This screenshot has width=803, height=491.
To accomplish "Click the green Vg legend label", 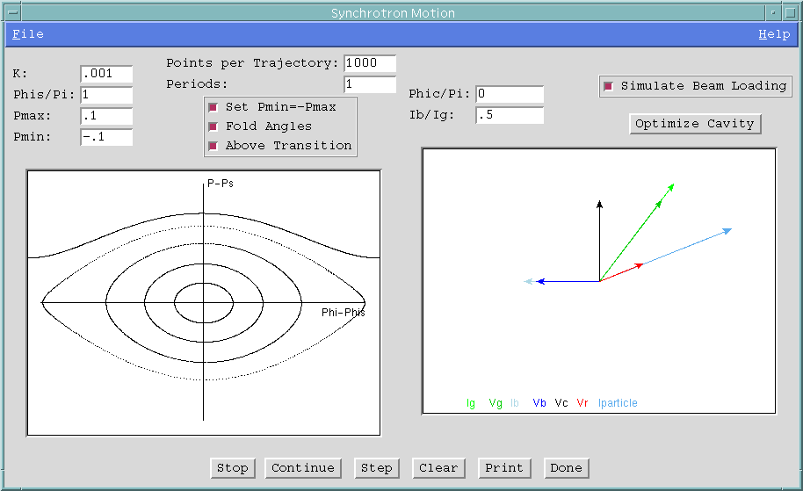I will pos(496,403).
